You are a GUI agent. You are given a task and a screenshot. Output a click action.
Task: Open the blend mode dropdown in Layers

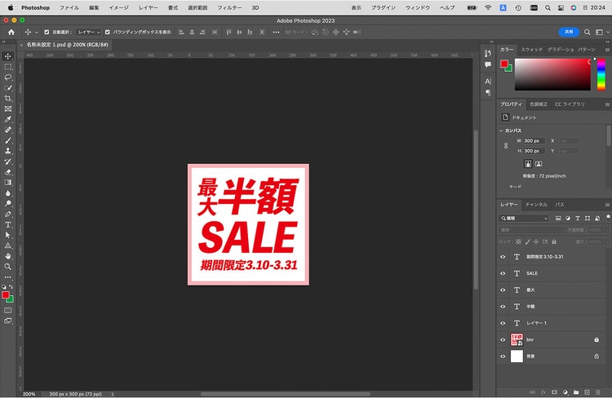pos(532,230)
